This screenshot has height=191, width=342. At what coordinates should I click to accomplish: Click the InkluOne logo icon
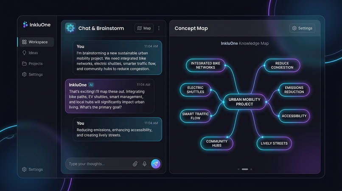coord(25,25)
